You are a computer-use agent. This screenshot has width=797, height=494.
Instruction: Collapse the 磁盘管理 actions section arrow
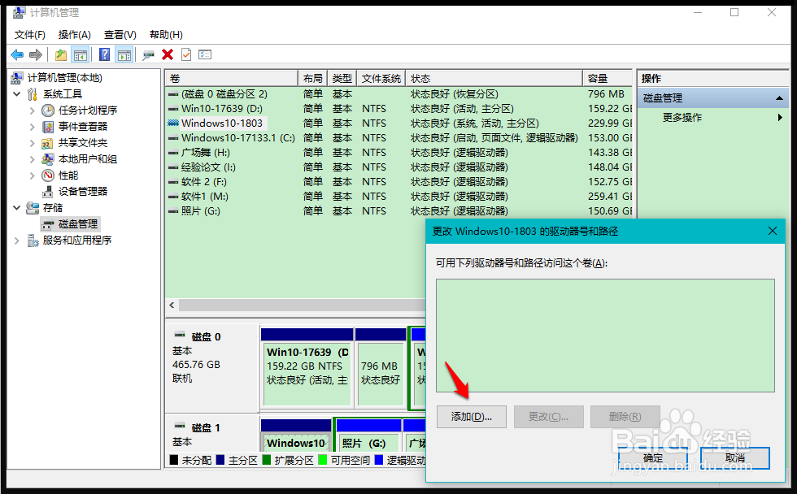pos(779,98)
